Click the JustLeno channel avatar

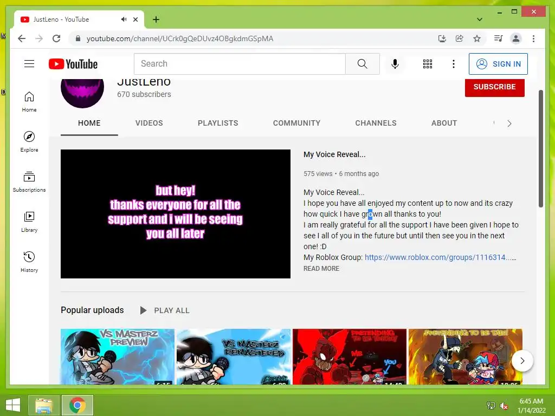click(x=82, y=93)
